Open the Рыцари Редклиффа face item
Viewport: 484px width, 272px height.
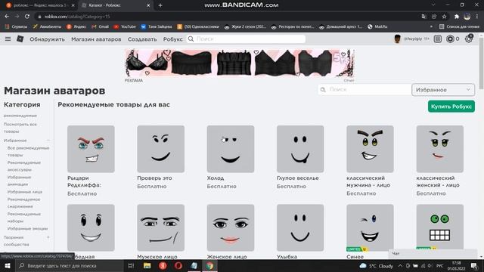click(91, 149)
